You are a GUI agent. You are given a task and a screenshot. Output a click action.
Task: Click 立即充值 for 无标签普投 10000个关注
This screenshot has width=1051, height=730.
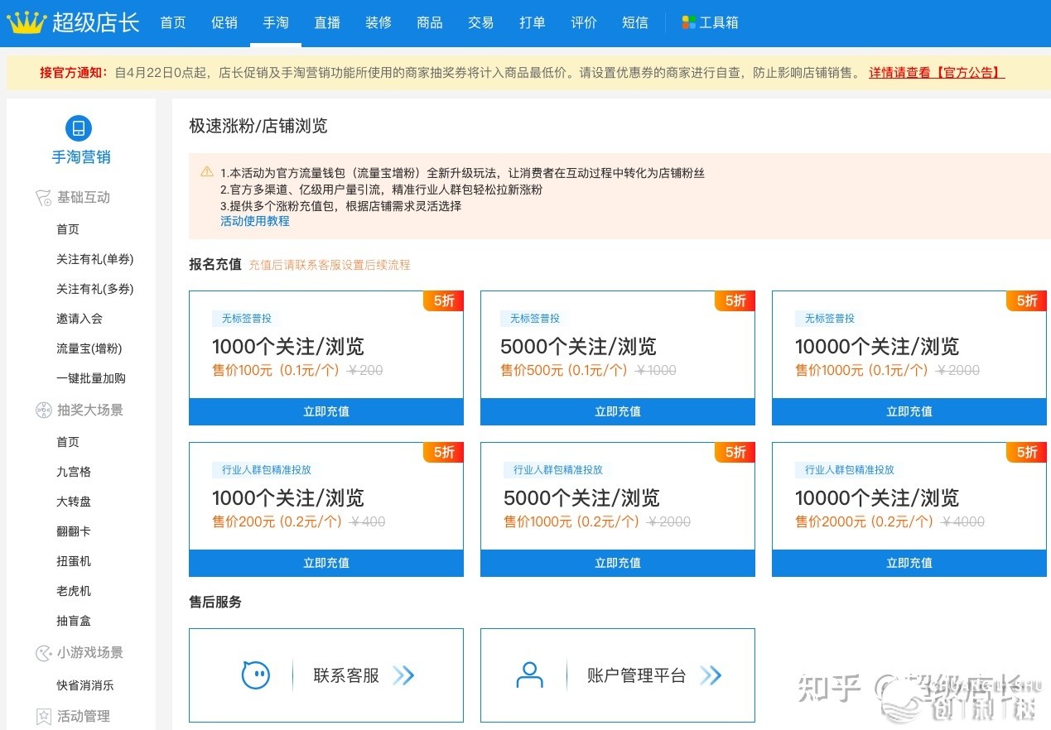909,411
